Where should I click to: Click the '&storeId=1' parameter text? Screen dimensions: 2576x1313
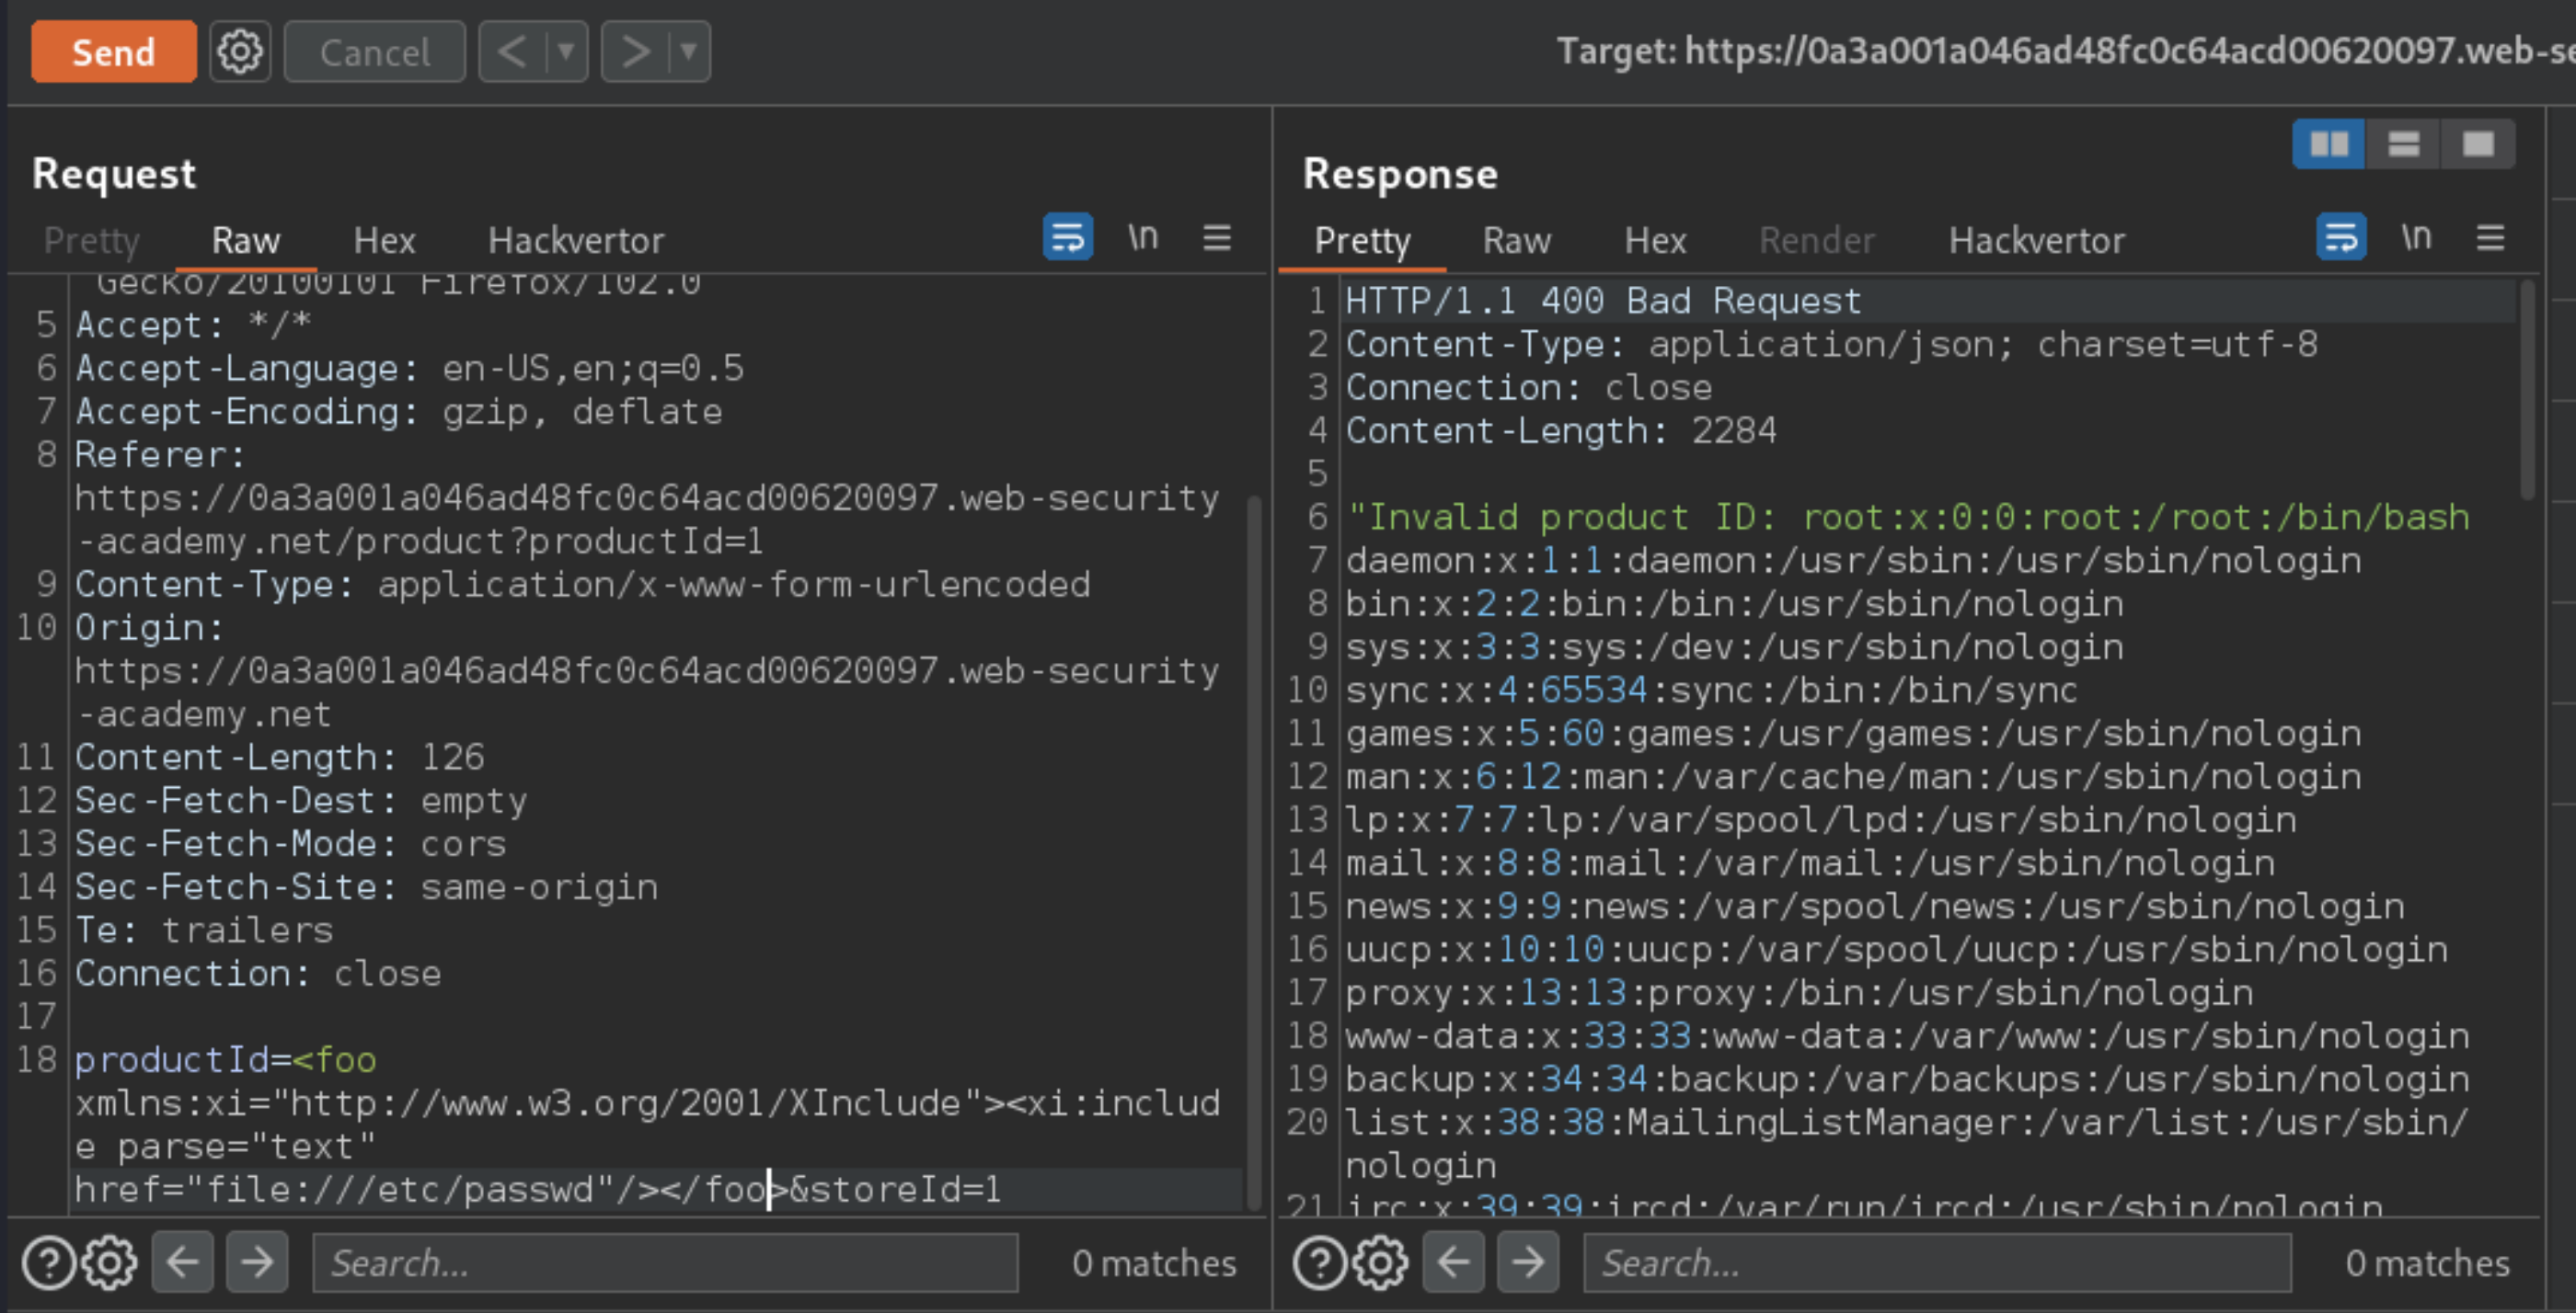tap(895, 1189)
